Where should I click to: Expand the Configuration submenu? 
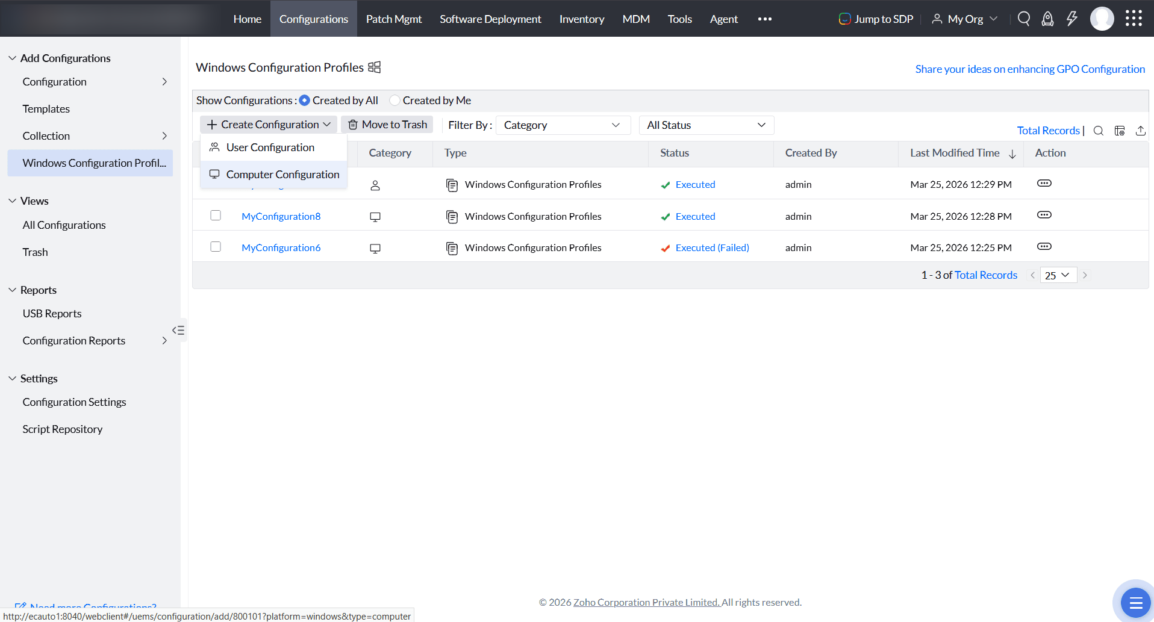[164, 82]
